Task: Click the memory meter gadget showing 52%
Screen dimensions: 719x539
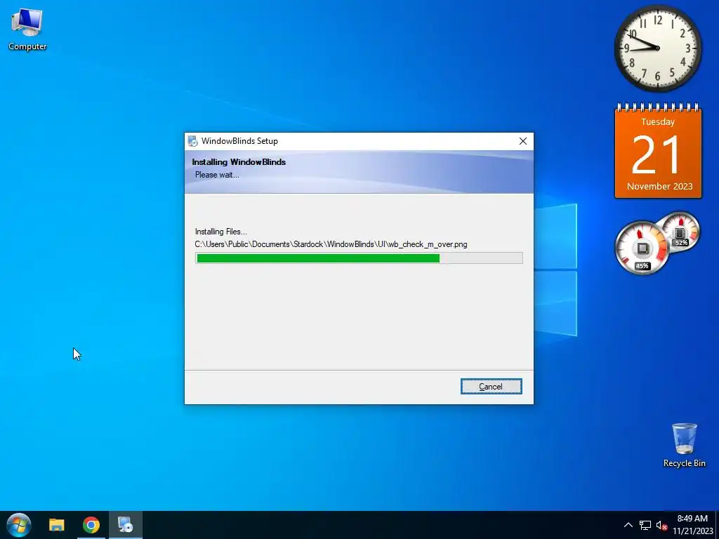Action: (x=680, y=232)
